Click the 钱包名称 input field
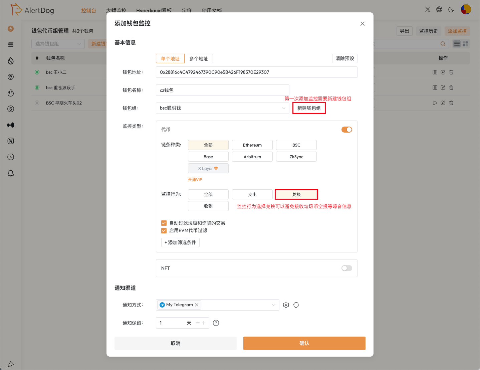The height and width of the screenshot is (370, 480). tap(223, 90)
